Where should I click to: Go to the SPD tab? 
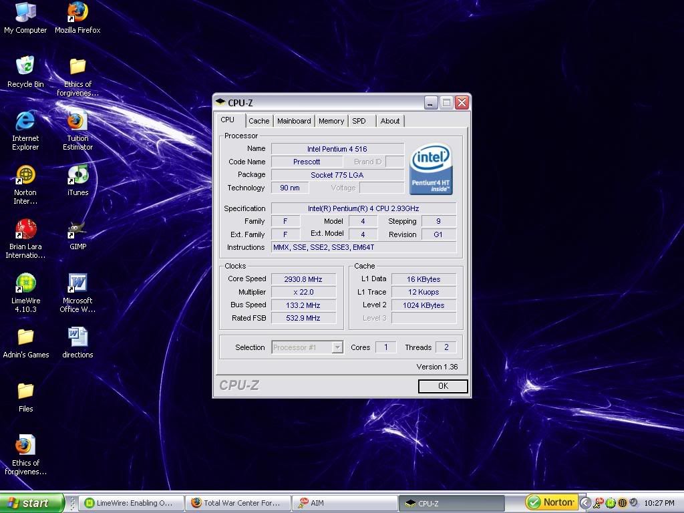point(359,121)
